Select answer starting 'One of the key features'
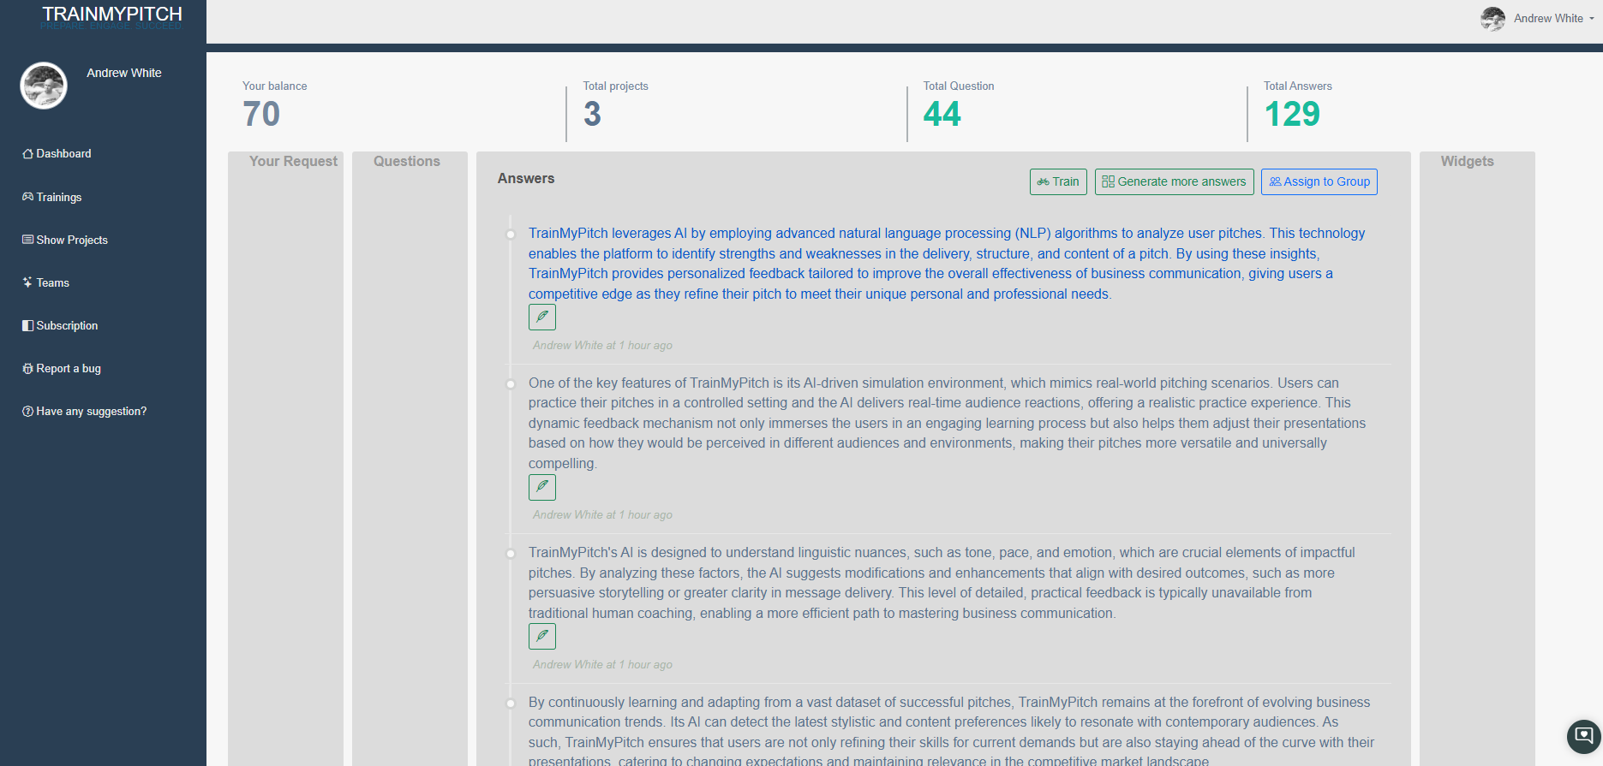Viewport: 1603px width, 766px height. (x=947, y=423)
